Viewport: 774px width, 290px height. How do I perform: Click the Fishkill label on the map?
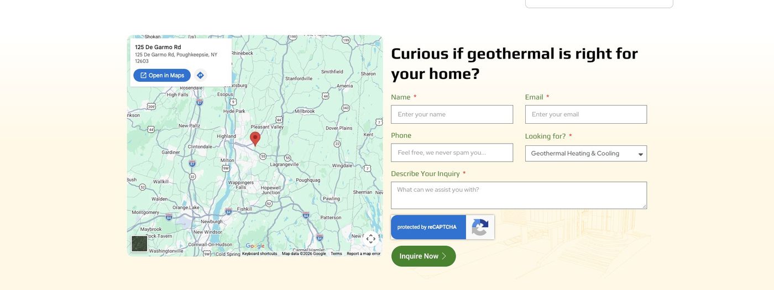point(244,209)
